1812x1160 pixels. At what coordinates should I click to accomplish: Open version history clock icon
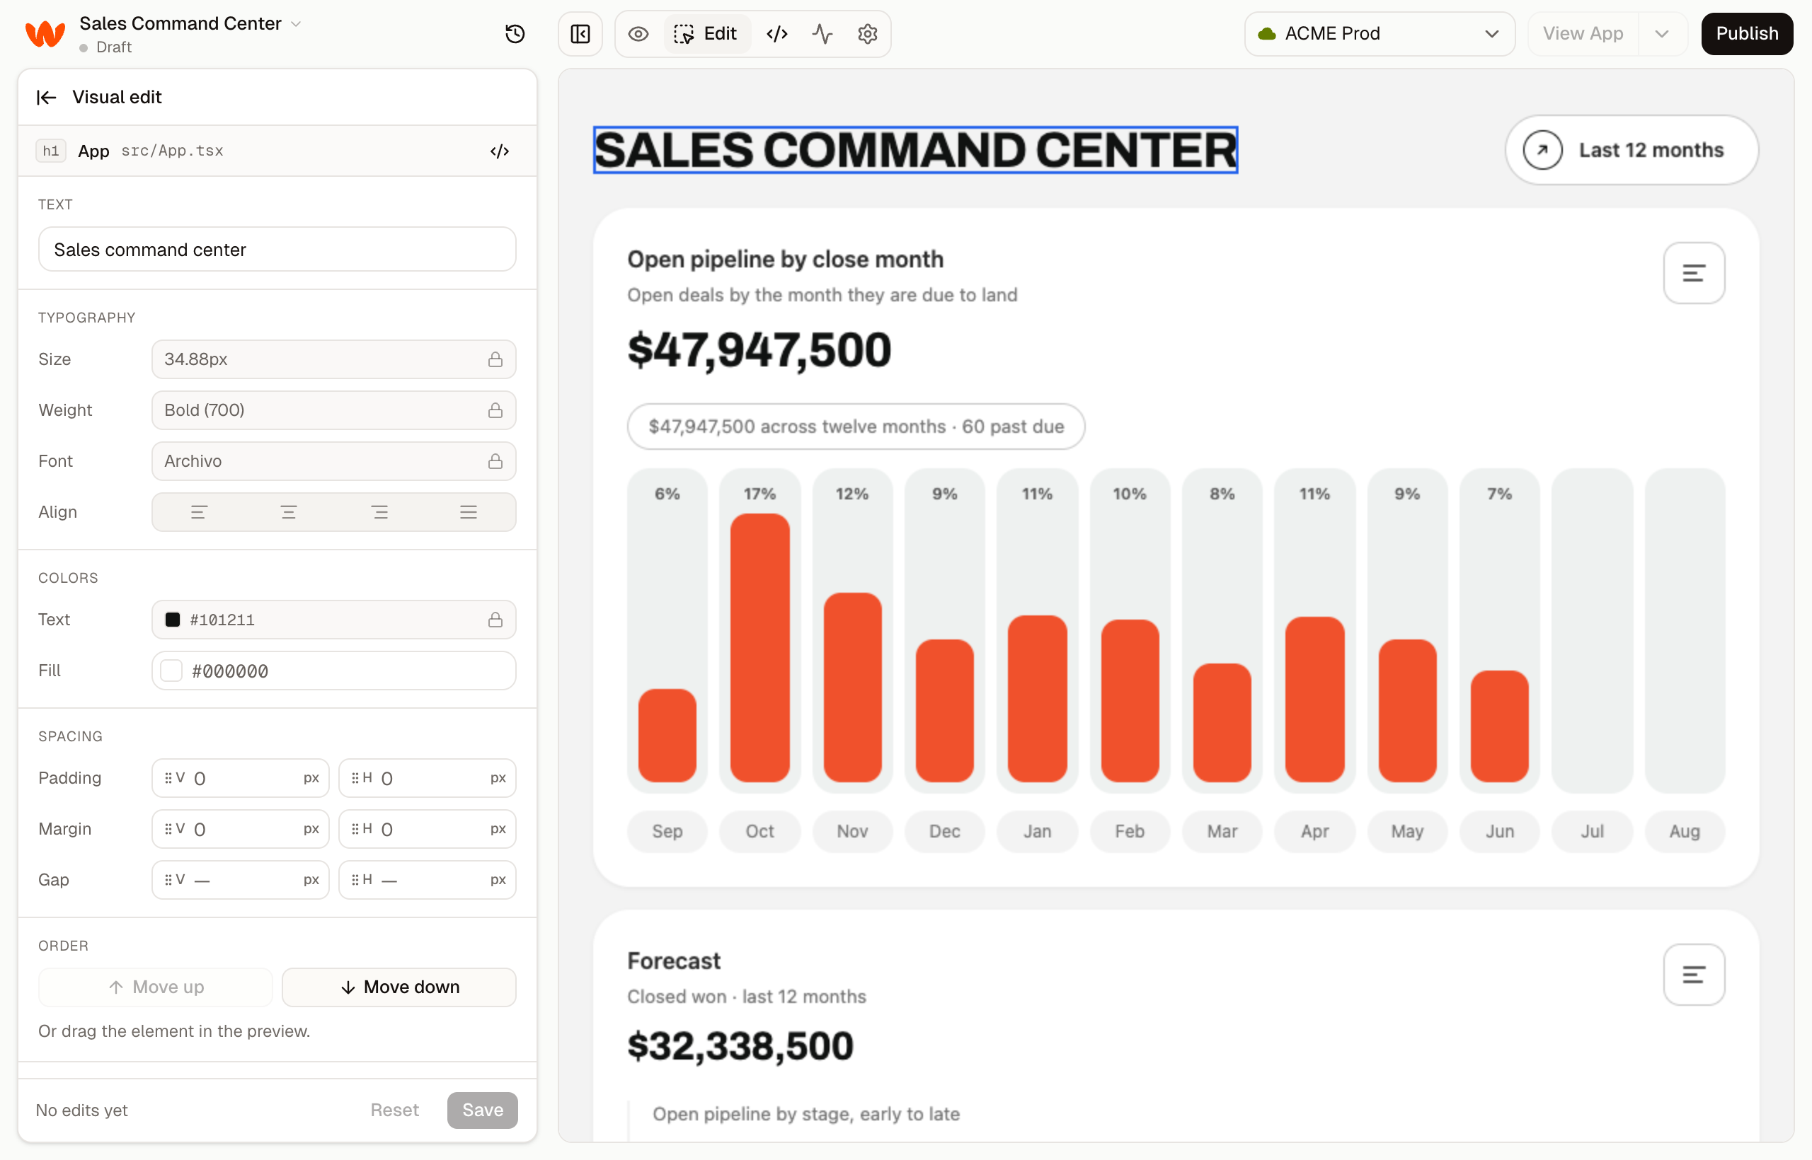515,34
